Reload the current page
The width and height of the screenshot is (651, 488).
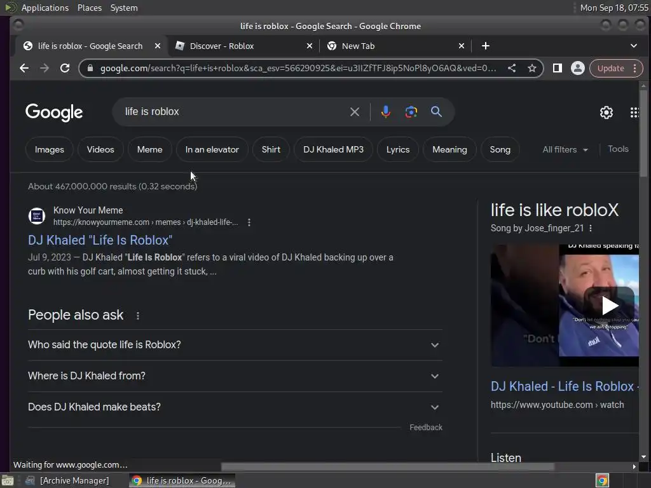click(65, 68)
